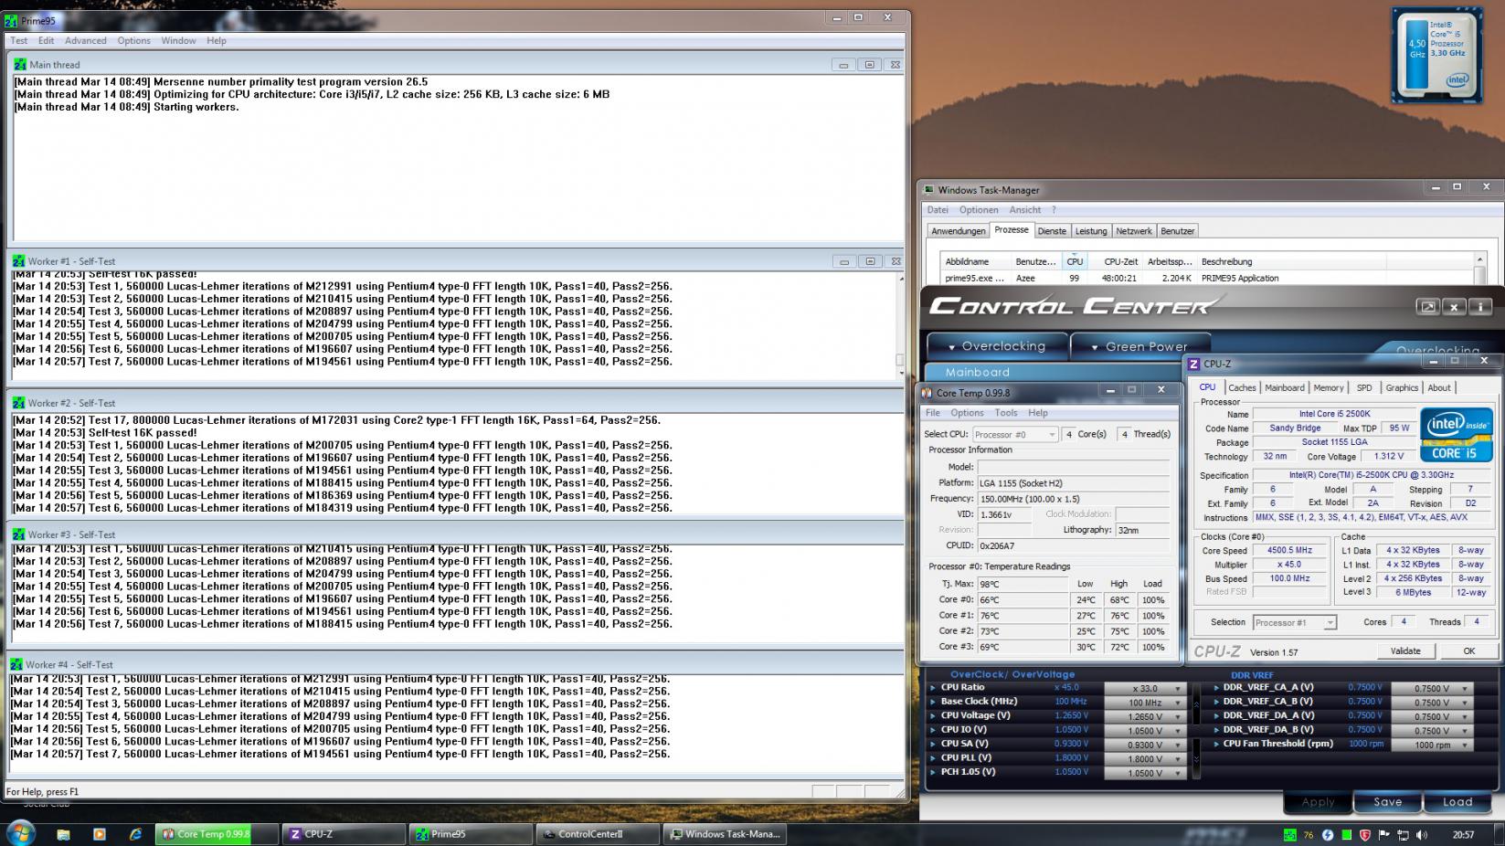Viewport: 1505px width, 846px height.
Task: Open the volume speaker tray icon
Action: click(x=1422, y=835)
